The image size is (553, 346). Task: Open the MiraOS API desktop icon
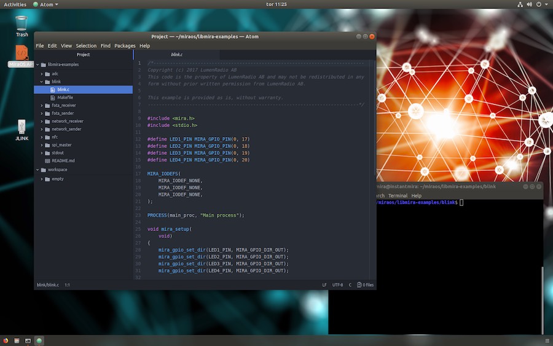21,56
